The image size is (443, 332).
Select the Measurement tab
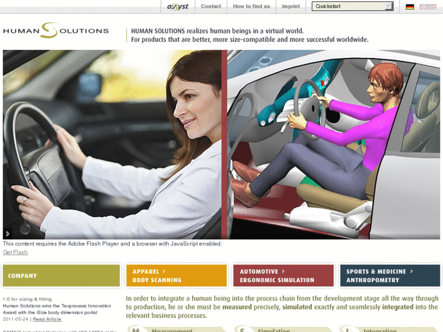177,330
